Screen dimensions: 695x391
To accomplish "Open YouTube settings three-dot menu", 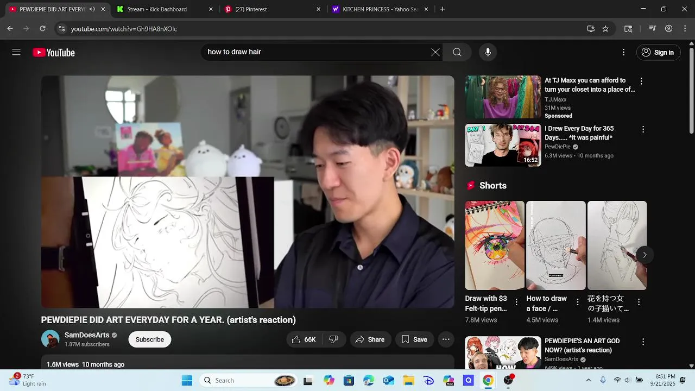I will [623, 52].
